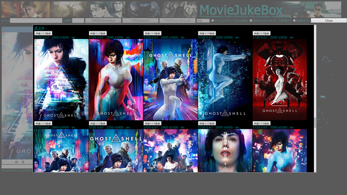347x195 pixels.
Task: Click 映画マスタ登録 above the close-up face poster
Action: point(207,123)
